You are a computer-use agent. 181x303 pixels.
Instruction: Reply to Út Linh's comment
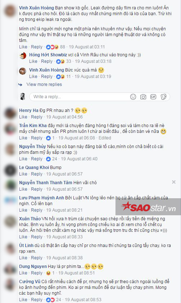pyautogui.click(x=37, y=258)
